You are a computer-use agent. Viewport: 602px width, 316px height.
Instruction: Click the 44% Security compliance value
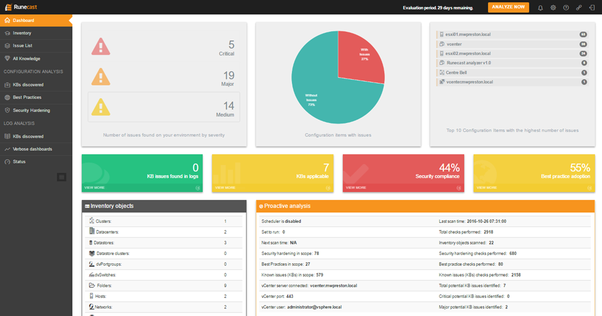(449, 168)
